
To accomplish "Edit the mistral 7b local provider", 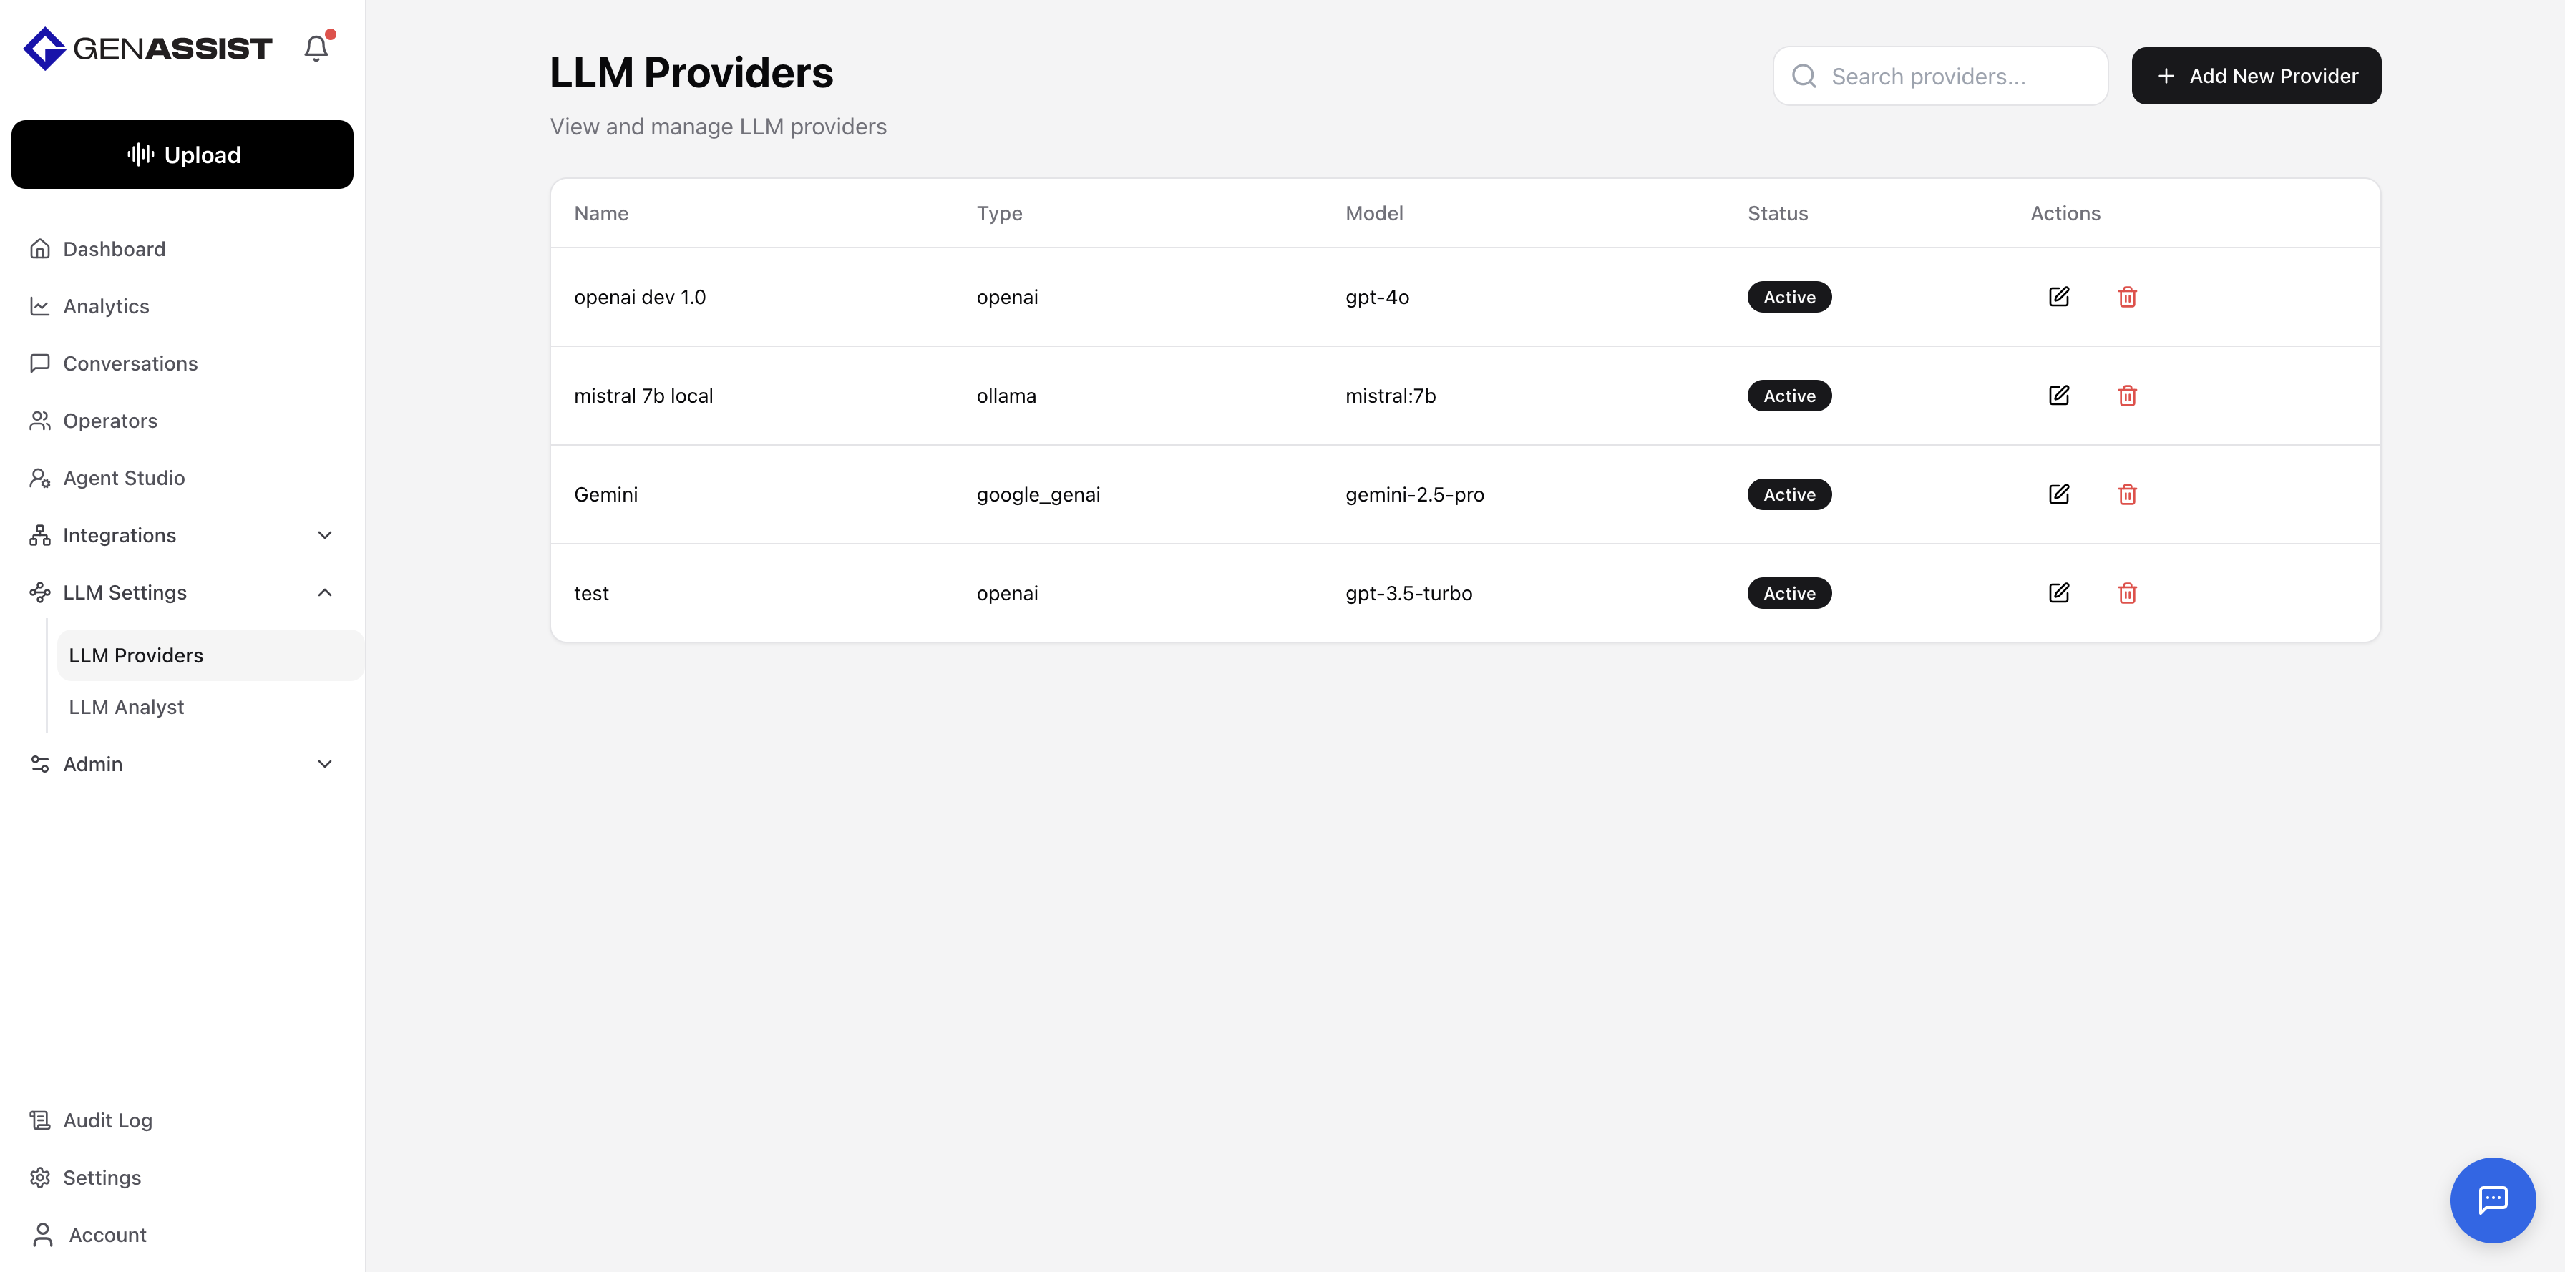I will tap(2058, 396).
